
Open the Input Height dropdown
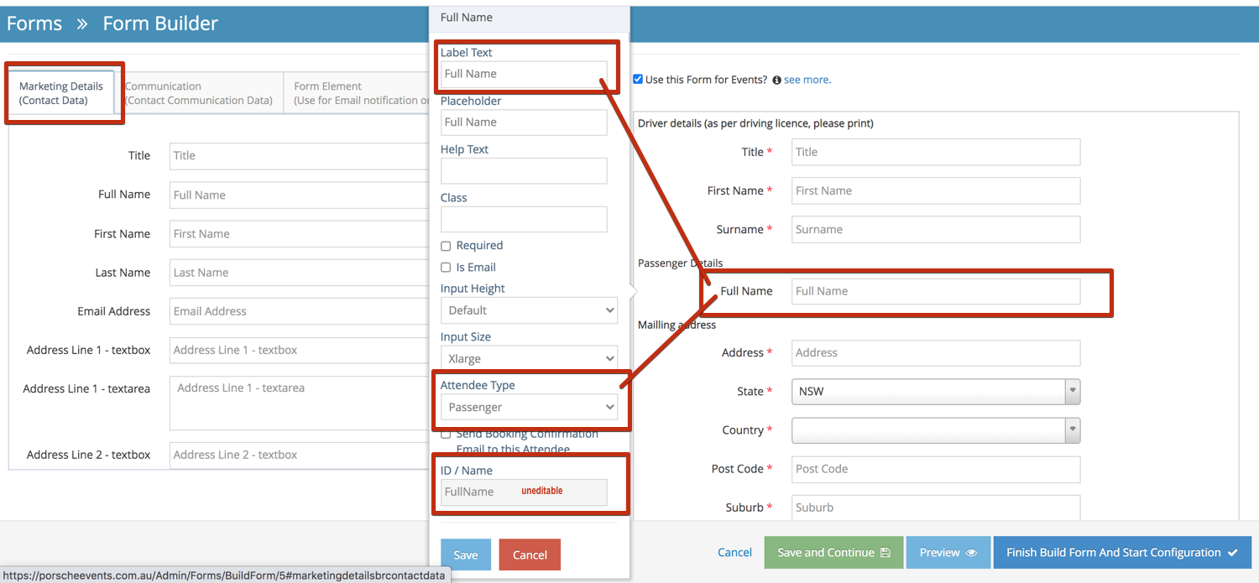point(529,310)
